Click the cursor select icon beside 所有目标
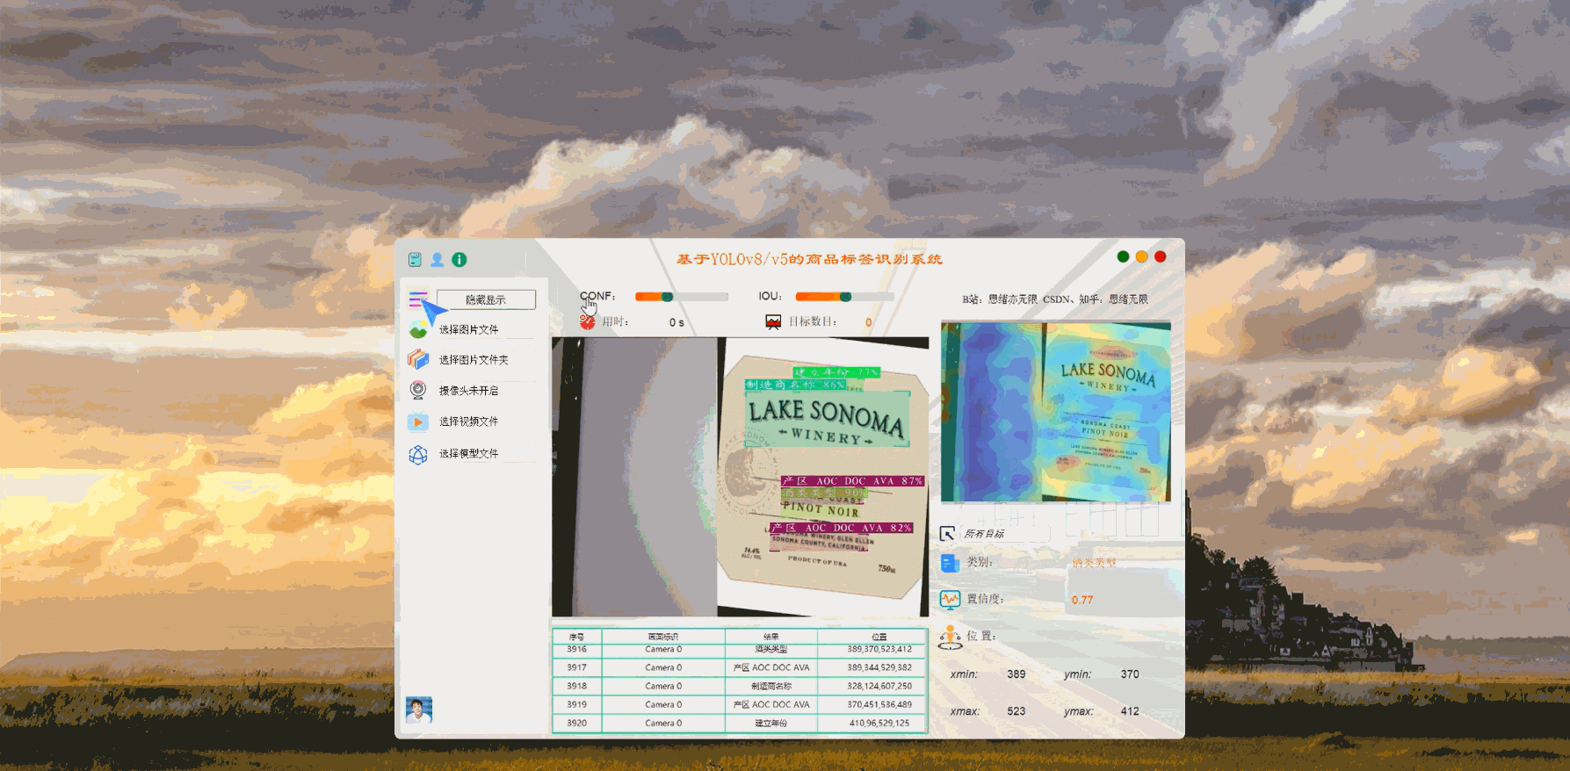1570x771 pixels. pyautogui.click(x=947, y=534)
